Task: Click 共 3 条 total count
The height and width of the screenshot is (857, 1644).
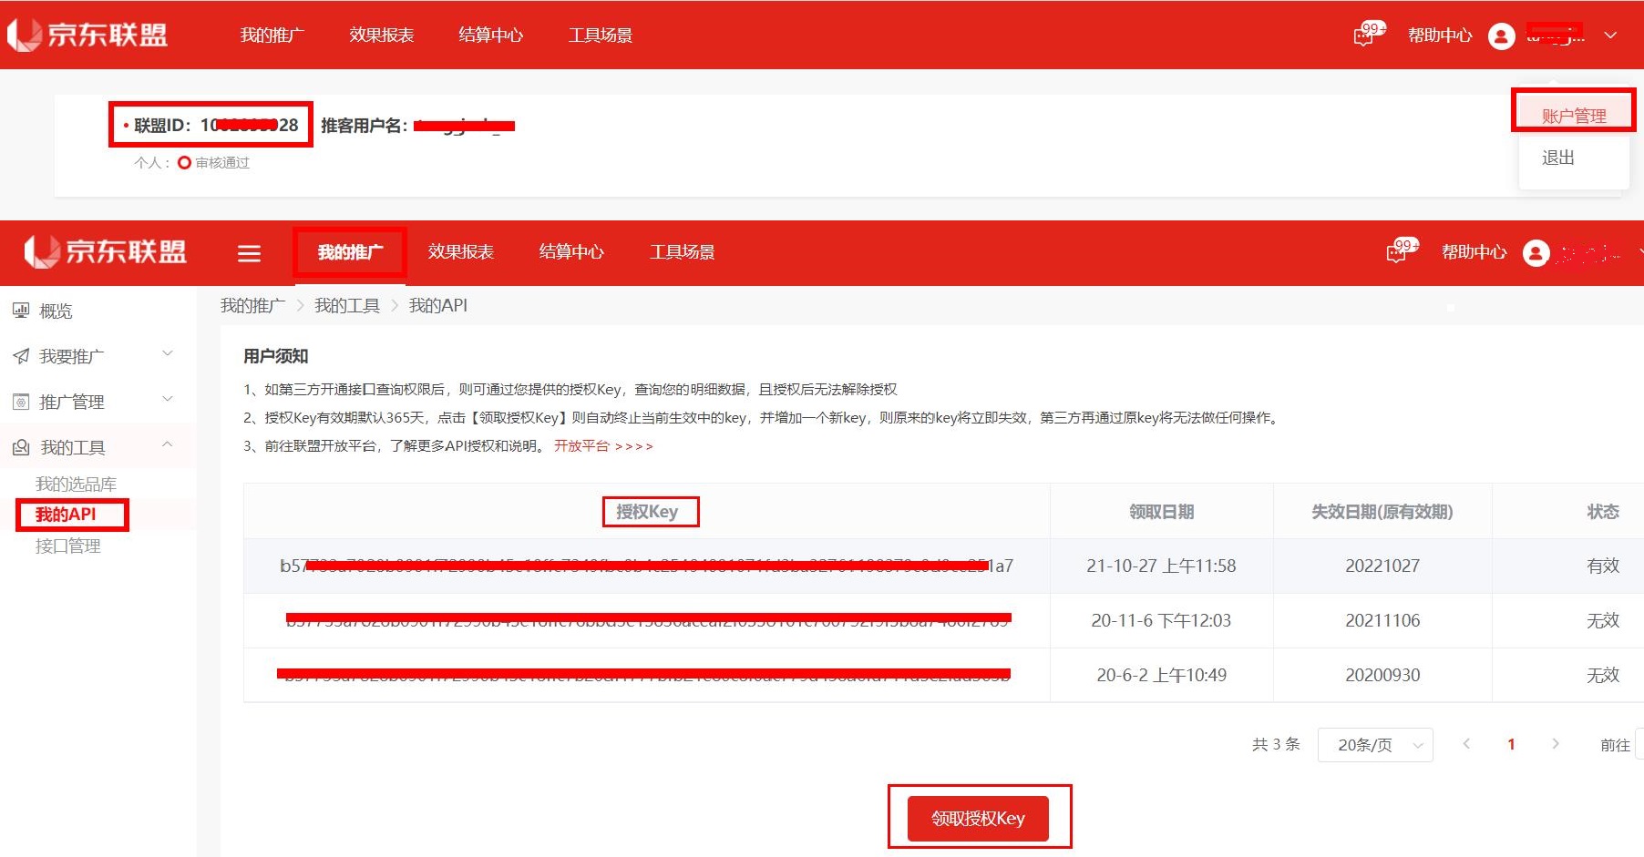Action: (1276, 744)
